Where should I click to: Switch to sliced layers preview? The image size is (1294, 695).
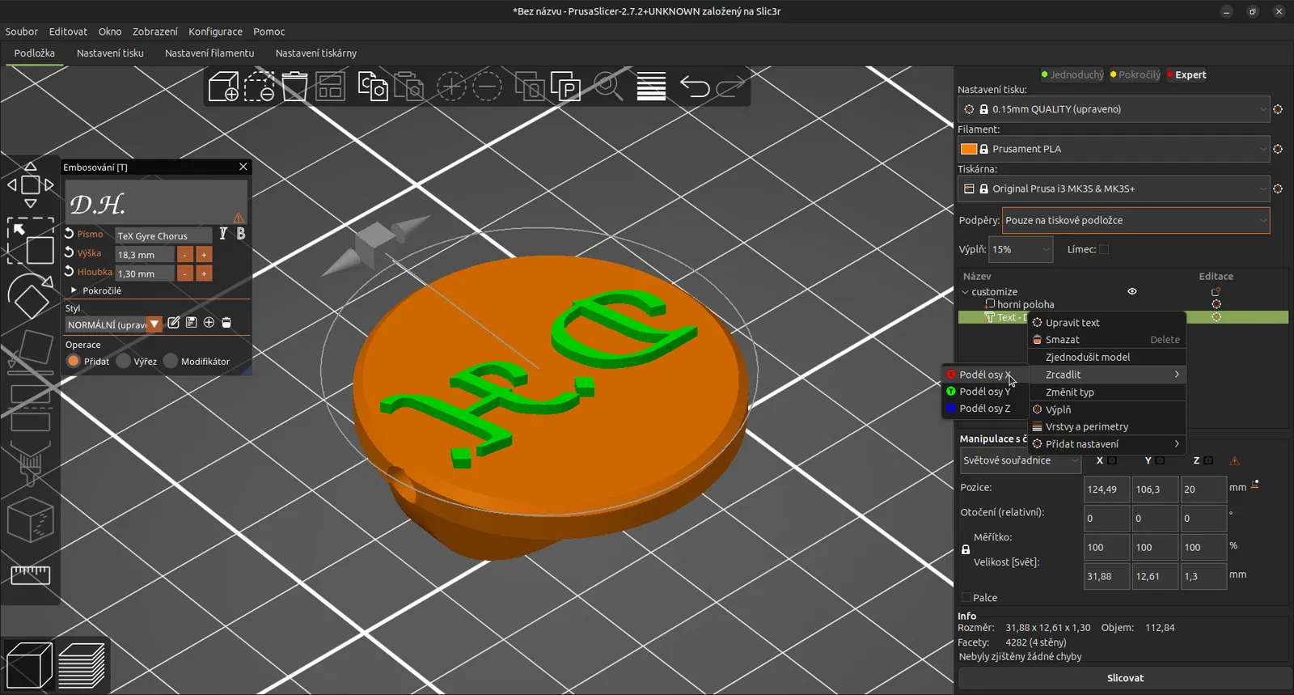(82, 664)
